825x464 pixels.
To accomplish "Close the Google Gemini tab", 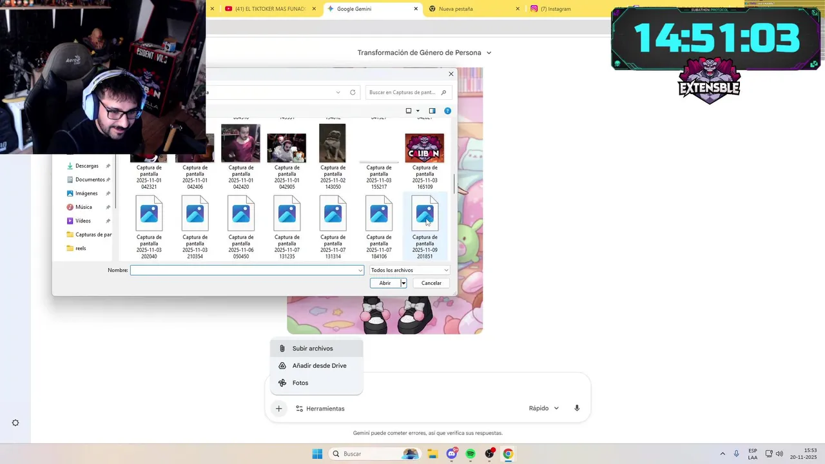I will click(416, 9).
